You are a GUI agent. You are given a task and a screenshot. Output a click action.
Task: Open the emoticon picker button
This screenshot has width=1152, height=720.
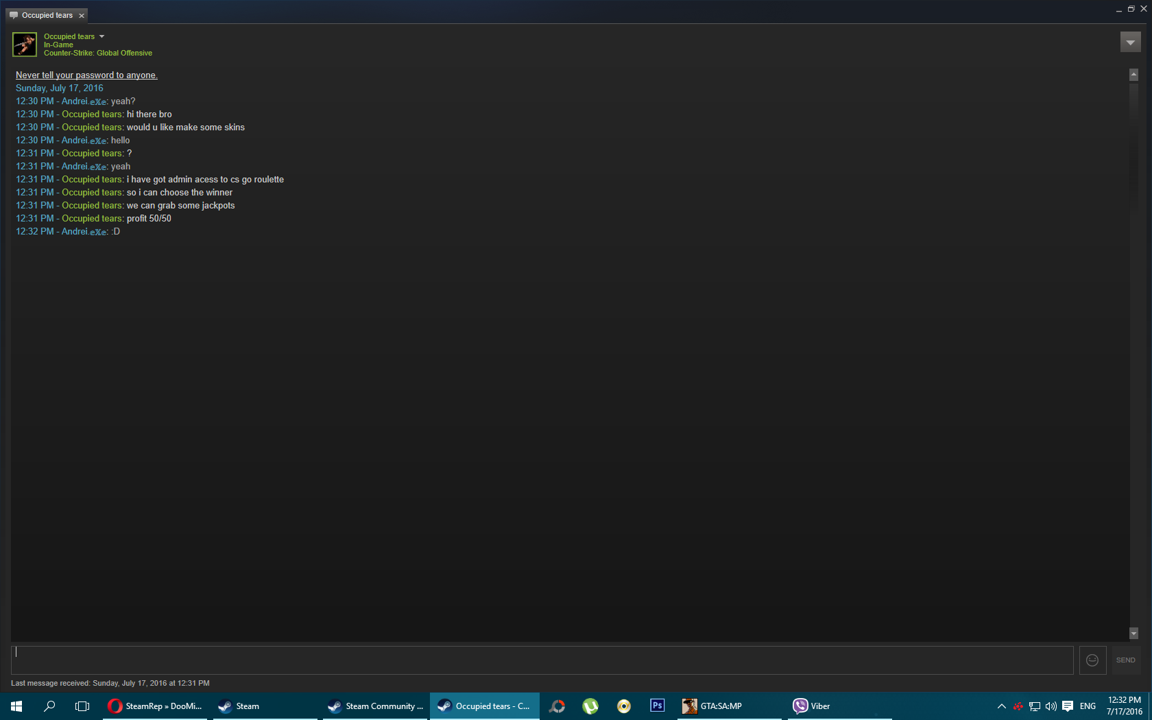coord(1092,660)
